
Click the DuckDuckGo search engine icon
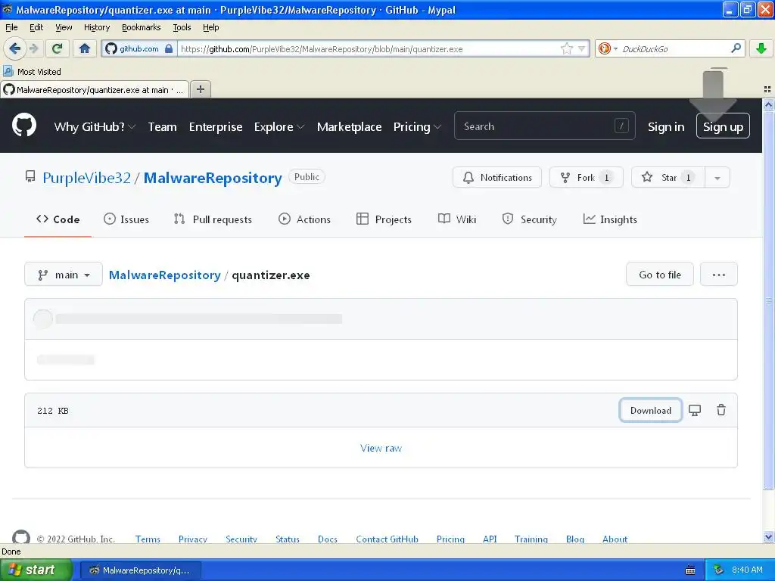pyautogui.click(x=604, y=48)
